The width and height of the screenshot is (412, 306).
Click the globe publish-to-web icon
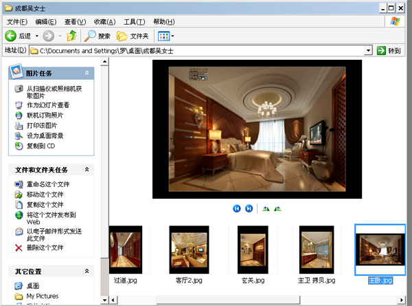(19, 215)
